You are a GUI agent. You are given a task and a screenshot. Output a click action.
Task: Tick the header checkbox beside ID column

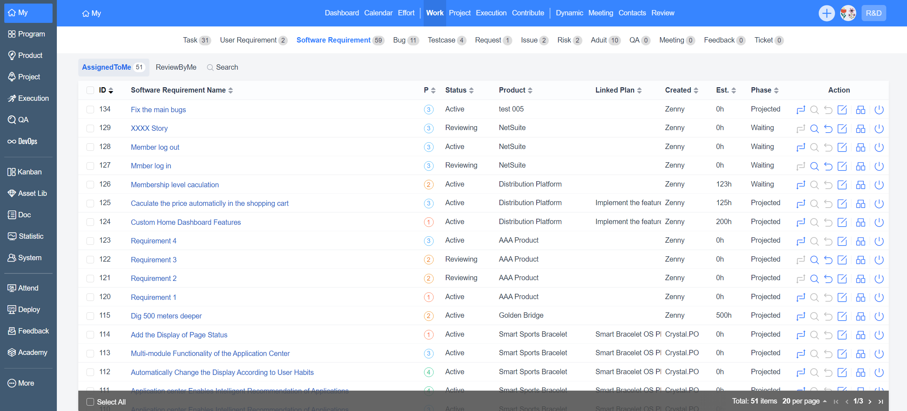(x=90, y=90)
